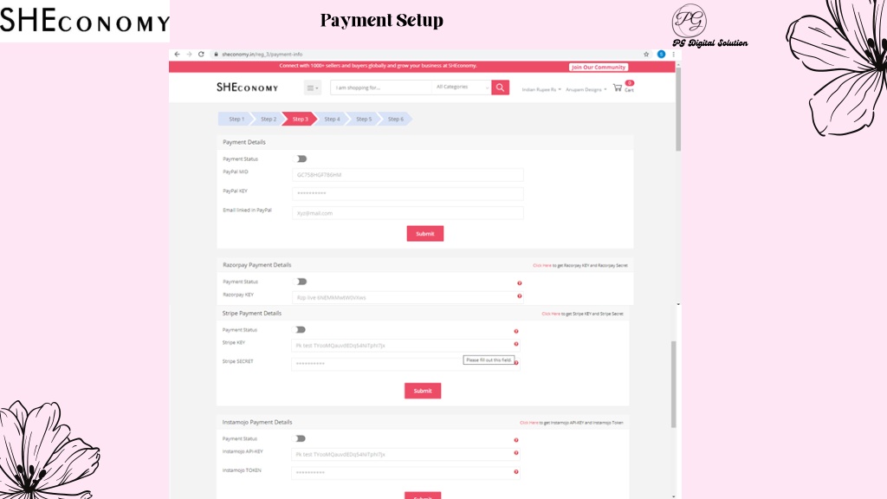Click the browser back arrow
Image resolution: width=887 pixels, height=499 pixels.
pyautogui.click(x=177, y=55)
